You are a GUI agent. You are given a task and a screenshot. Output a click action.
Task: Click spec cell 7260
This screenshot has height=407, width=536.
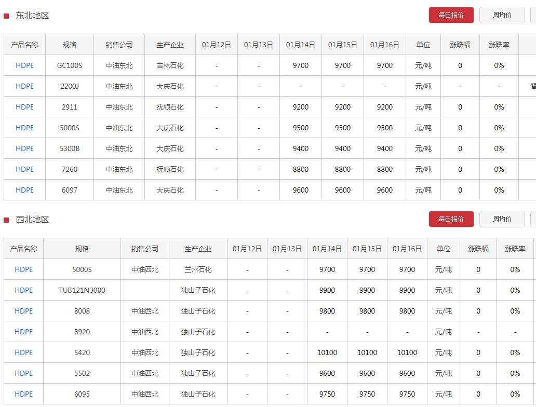pyautogui.click(x=70, y=170)
